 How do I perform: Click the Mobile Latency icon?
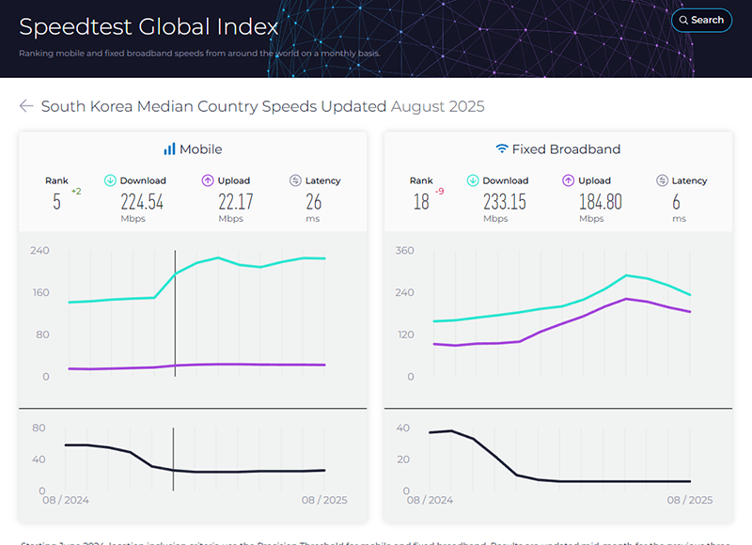(x=295, y=180)
